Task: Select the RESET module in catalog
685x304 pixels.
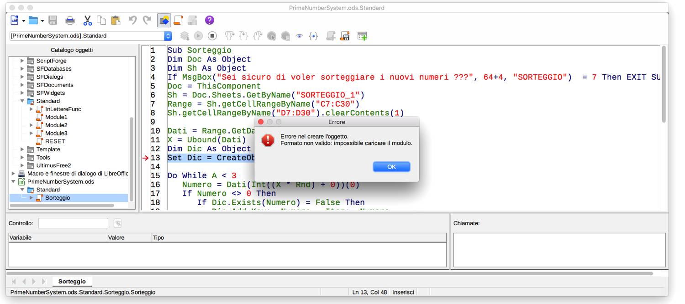Action: (55, 141)
